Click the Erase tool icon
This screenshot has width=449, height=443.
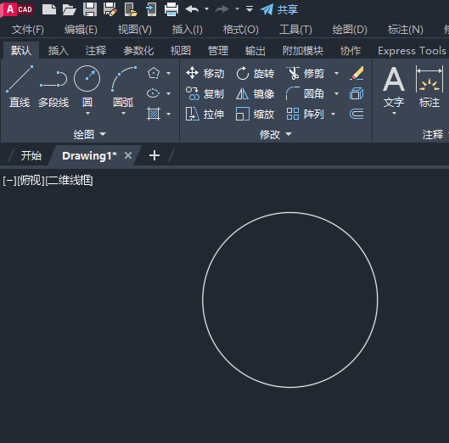click(356, 73)
